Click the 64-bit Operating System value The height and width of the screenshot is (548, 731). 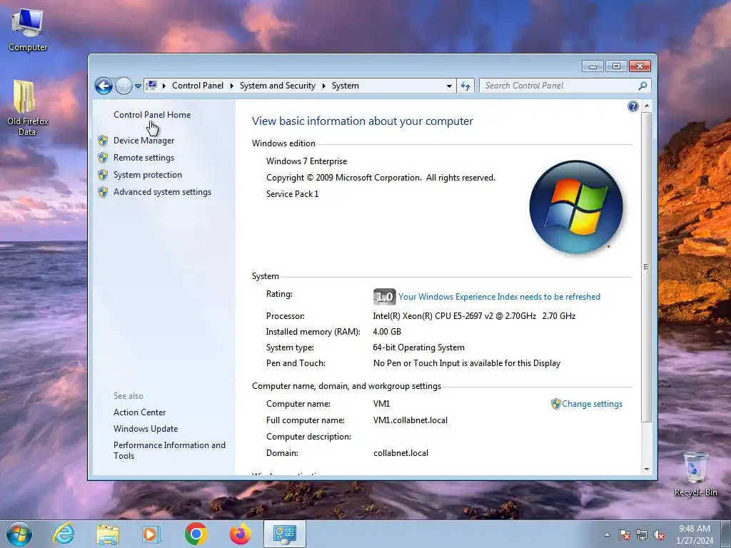pyautogui.click(x=418, y=347)
